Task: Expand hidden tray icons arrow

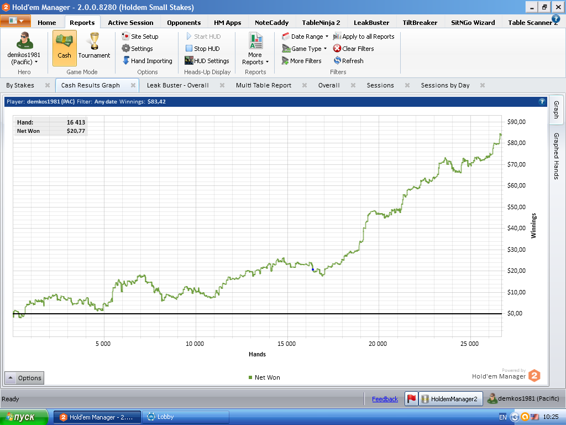Action: [515, 417]
